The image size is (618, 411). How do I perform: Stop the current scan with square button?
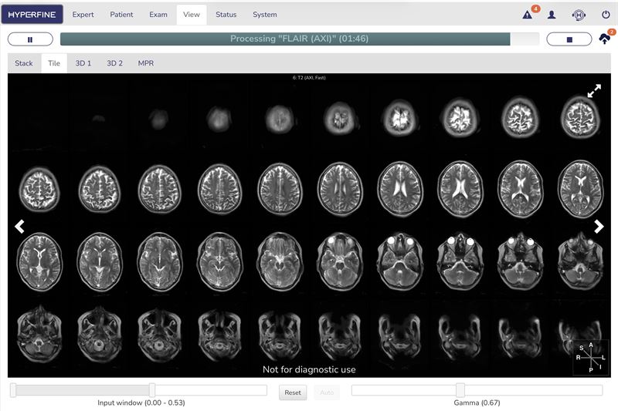coord(569,39)
